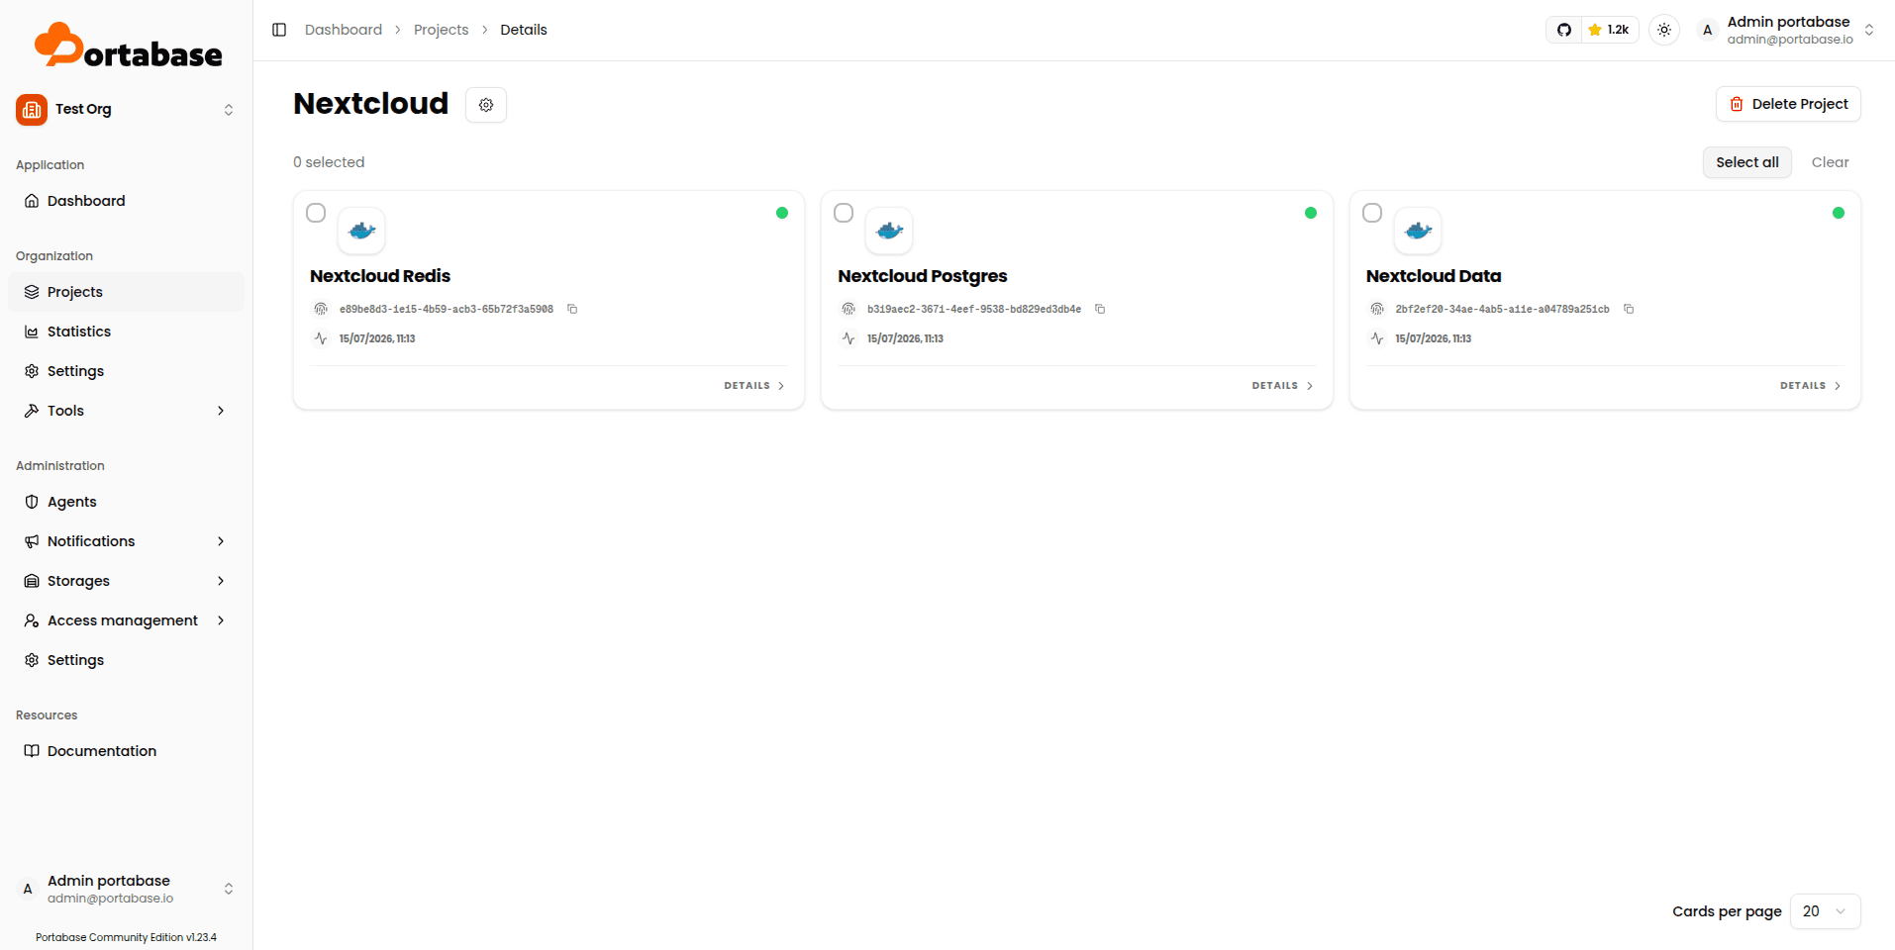Viewport: 1895px width, 950px height.
Task: Open the sidebar footer account menu
Action: point(126,889)
